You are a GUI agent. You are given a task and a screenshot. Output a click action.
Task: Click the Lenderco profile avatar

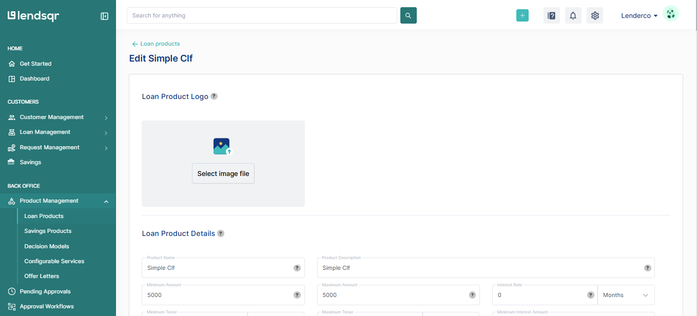click(671, 13)
